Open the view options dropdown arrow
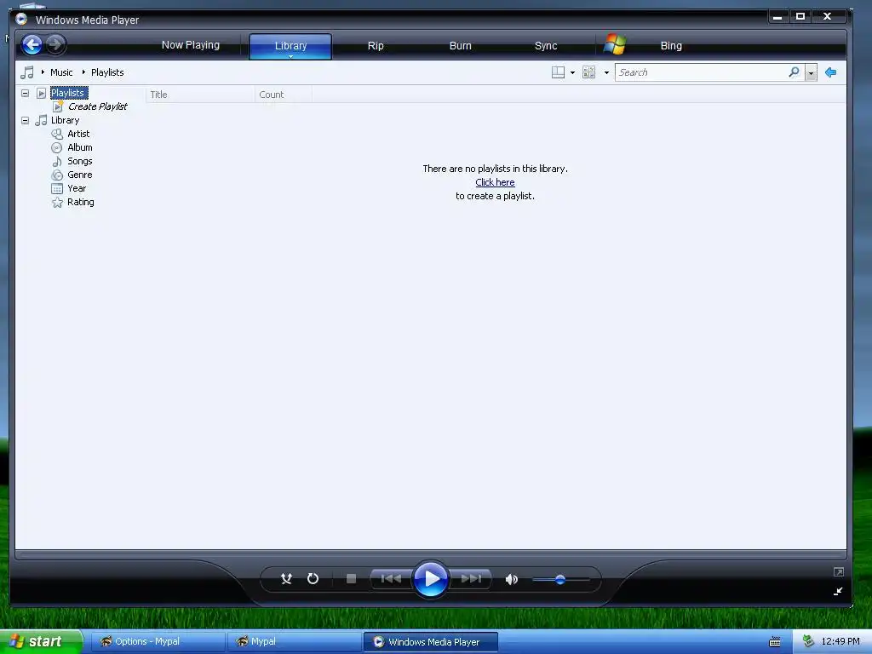The height and width of the screenshot is (654, 872). (606, 73)
